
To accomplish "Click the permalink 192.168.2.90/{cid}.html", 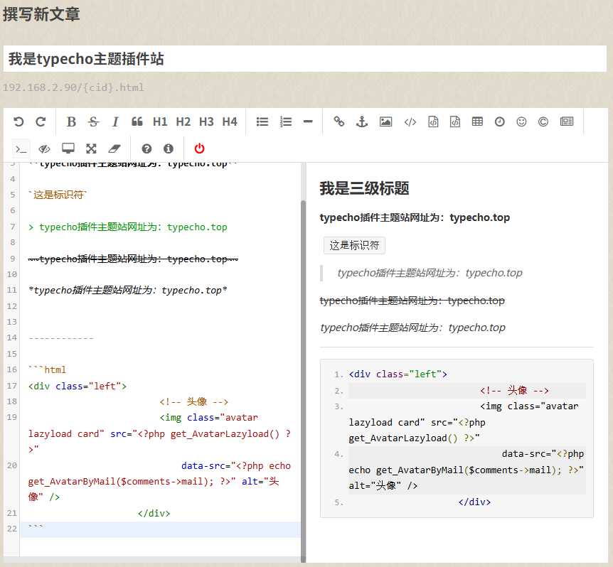I will (x=73, y=87).
